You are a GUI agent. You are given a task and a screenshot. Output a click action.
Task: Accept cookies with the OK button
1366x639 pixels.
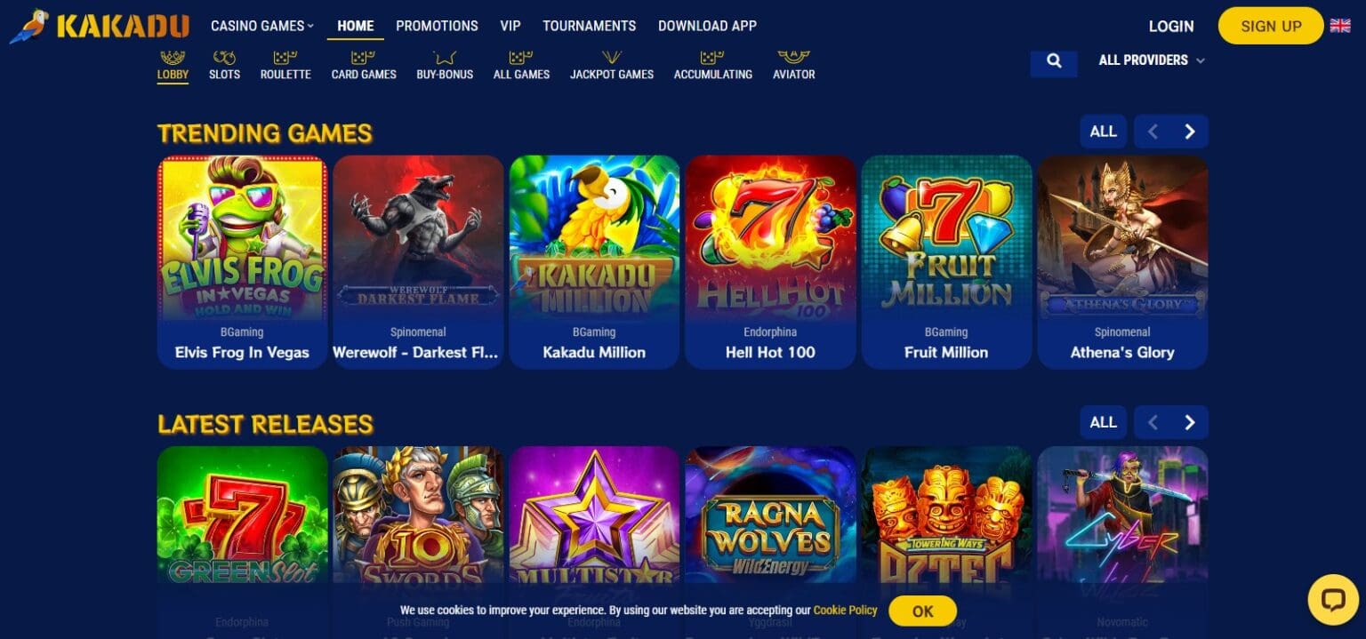click(x=922, y=611)
